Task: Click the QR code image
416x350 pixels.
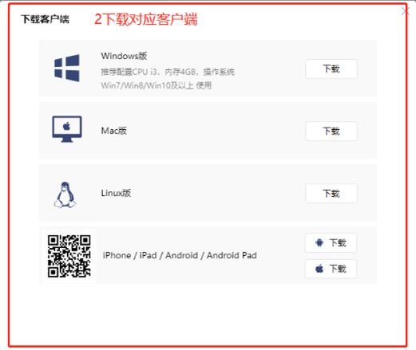Action: [69, 256]
